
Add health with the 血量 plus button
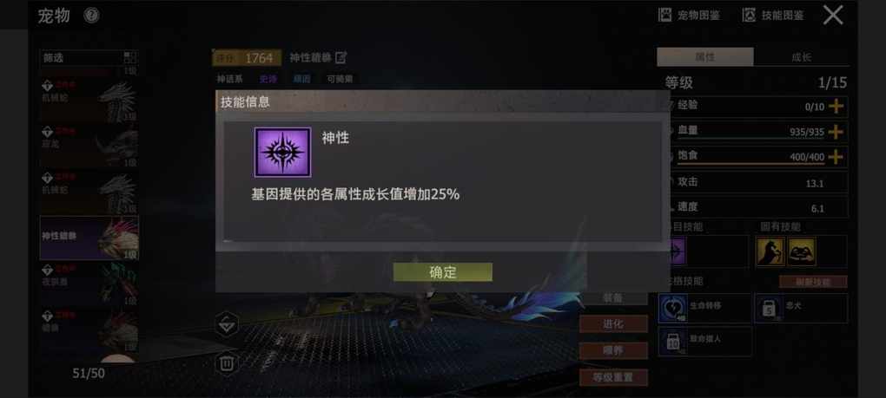coord(836,132)
